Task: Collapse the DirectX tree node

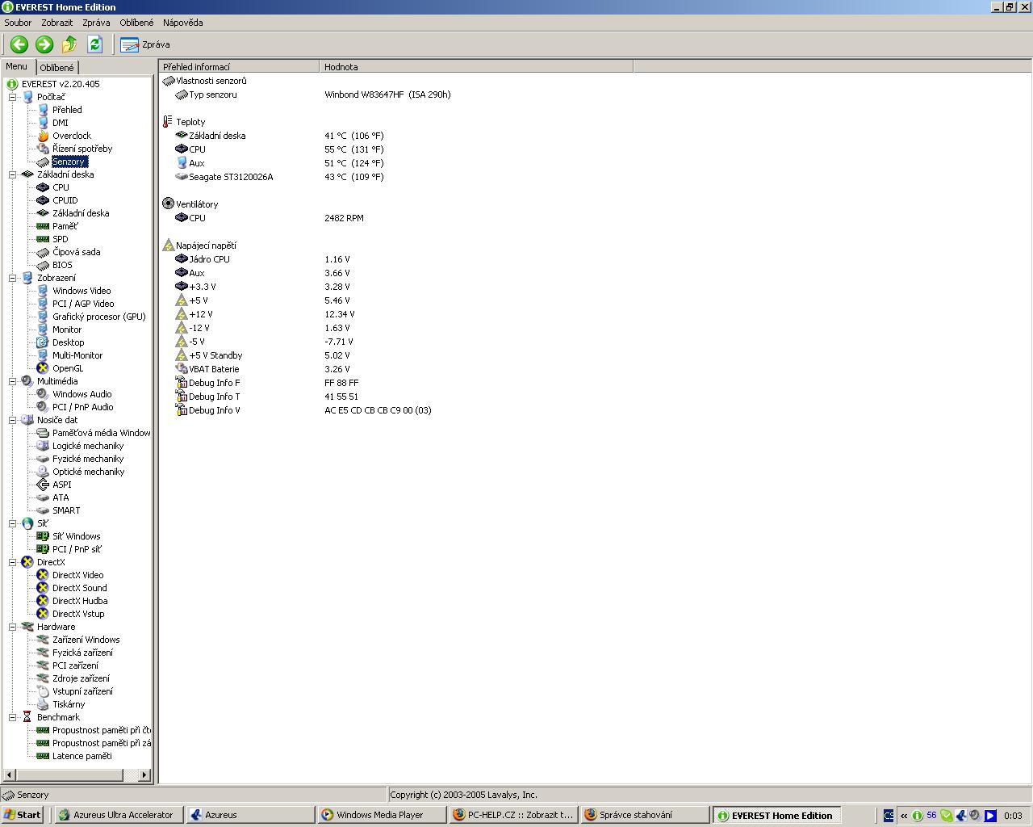Action: (13, 562)
